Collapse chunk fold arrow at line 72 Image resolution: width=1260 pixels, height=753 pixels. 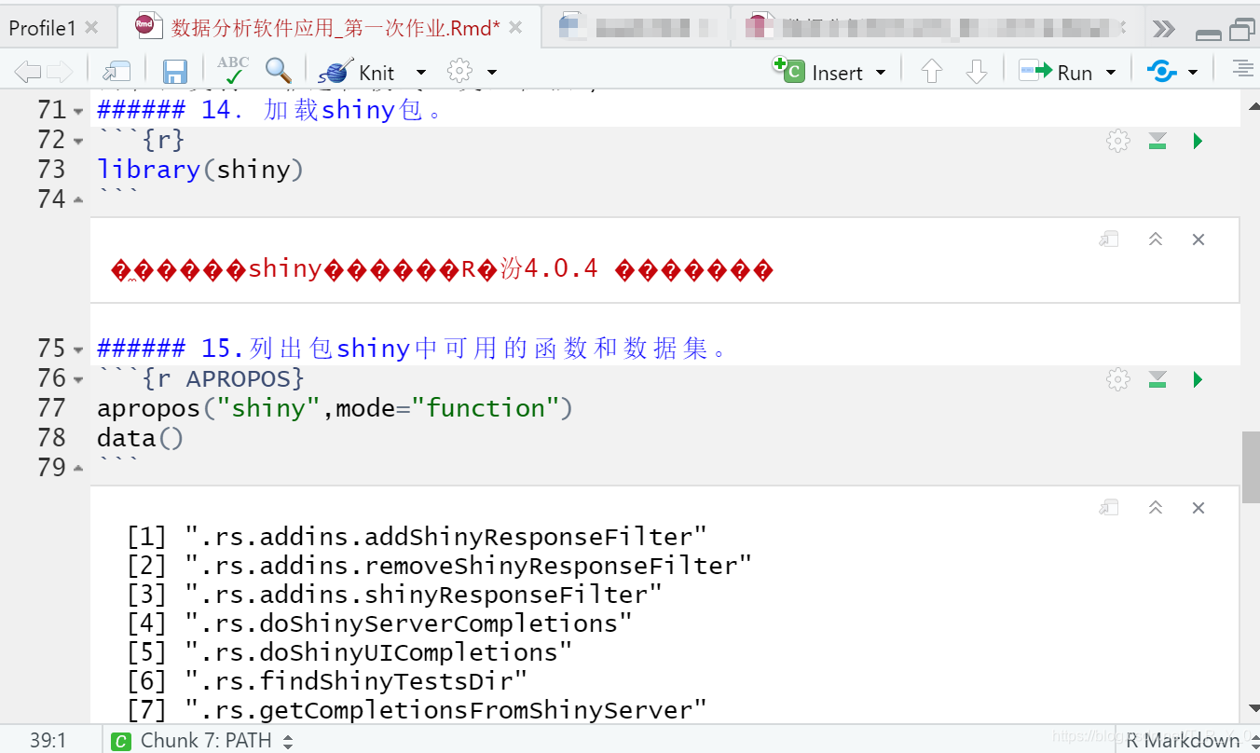78,141
